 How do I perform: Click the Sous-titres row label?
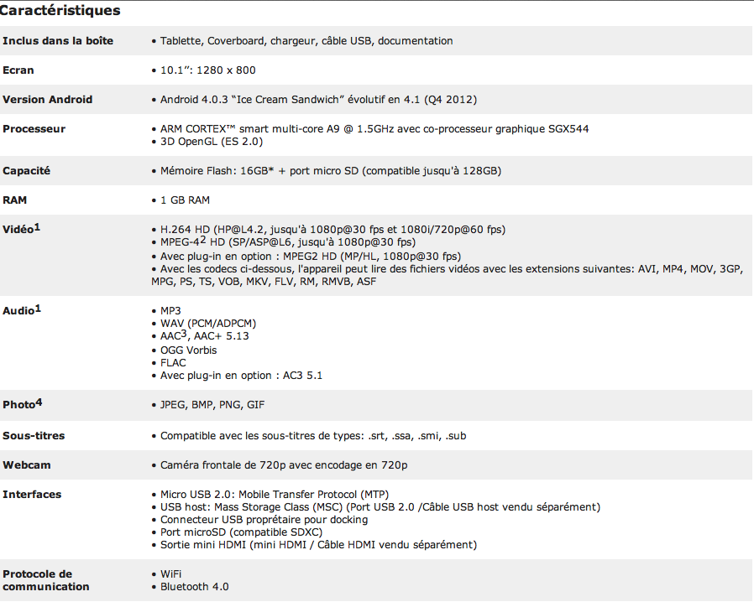[34, 436]
